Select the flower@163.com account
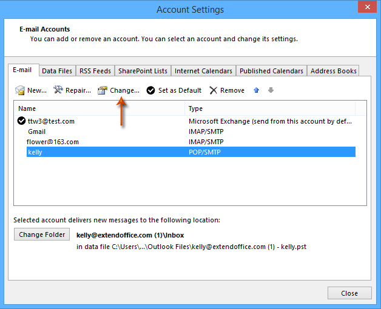The height and width of the screenshot is (309, 381). tap(53, 142)
